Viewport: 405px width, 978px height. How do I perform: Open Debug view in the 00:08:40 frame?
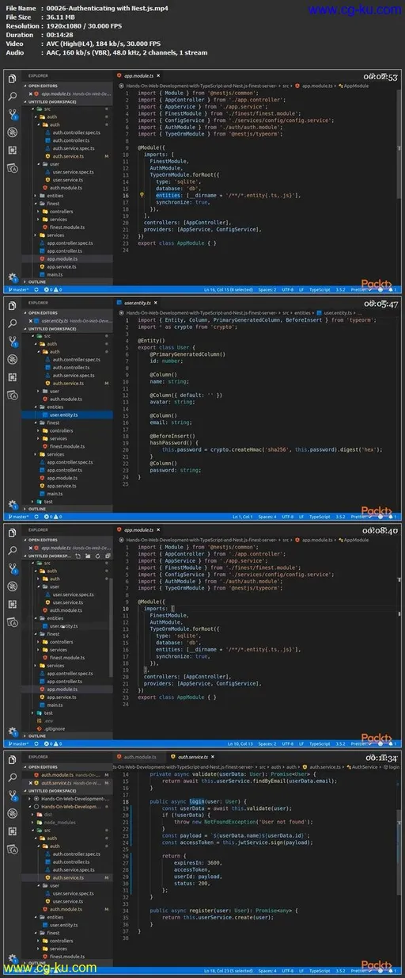point(12,586)
